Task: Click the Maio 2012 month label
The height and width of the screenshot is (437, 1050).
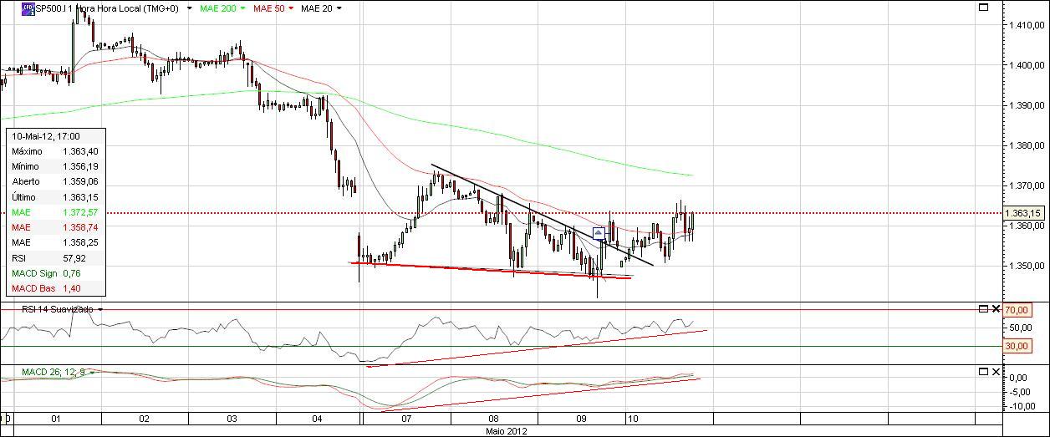Action: [507, 430]
